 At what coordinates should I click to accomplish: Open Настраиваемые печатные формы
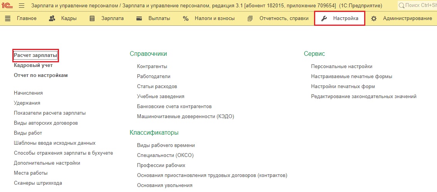pyautogui.click(x=352, y=76)
